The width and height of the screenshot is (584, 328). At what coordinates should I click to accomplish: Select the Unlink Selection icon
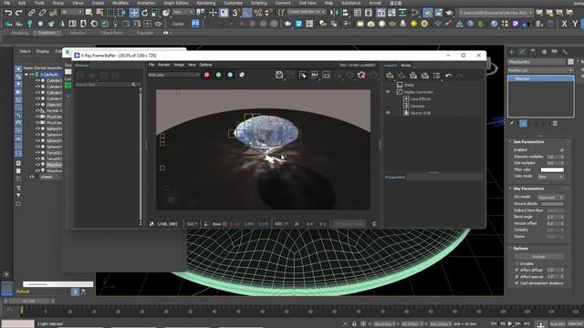point(42,13)
